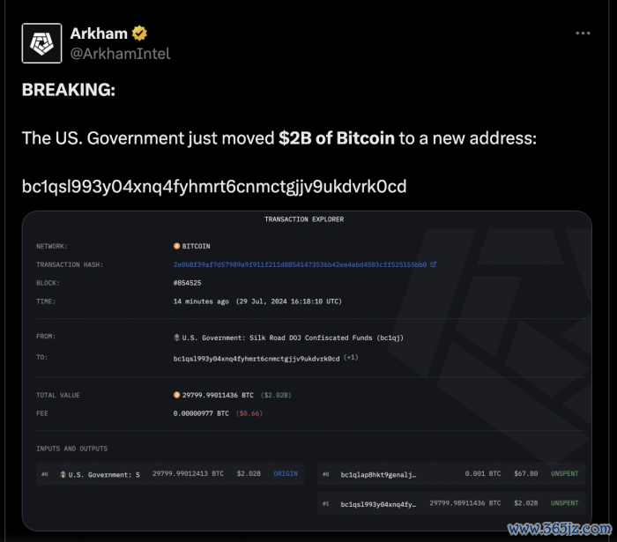Open the three-dot more options menu
This screenshot has height=542, width=617.
click(x=583, y=33)
